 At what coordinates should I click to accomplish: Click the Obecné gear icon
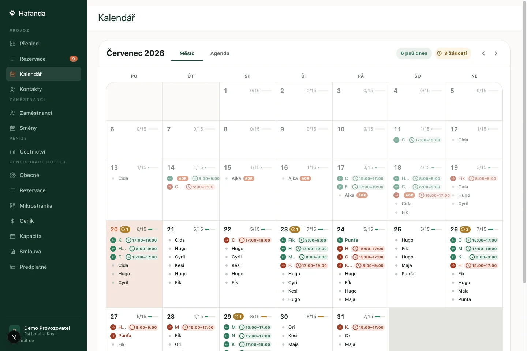12,175
